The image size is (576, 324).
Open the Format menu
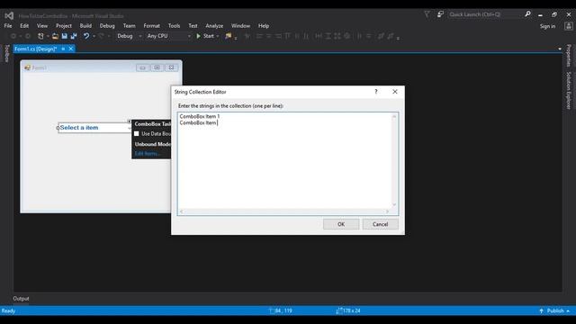point(152,26)
